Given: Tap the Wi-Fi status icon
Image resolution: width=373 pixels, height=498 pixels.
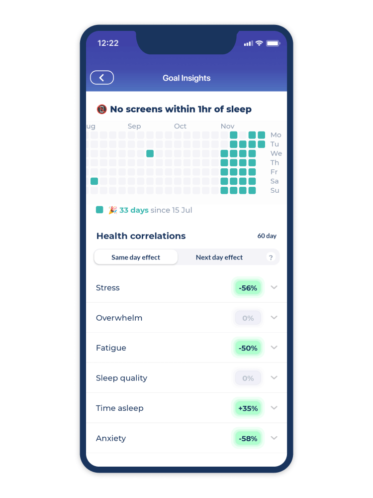Looking at the screenshot, I should 259,43.
